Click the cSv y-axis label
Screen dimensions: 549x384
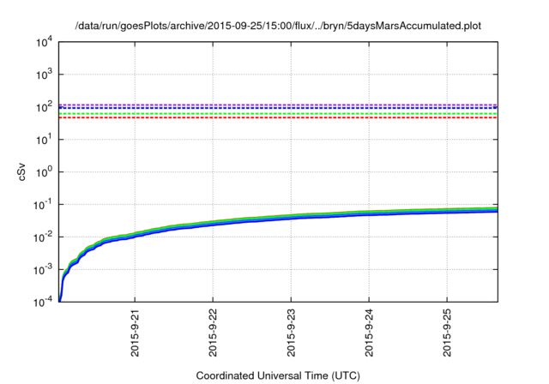(x=21, y=172)
